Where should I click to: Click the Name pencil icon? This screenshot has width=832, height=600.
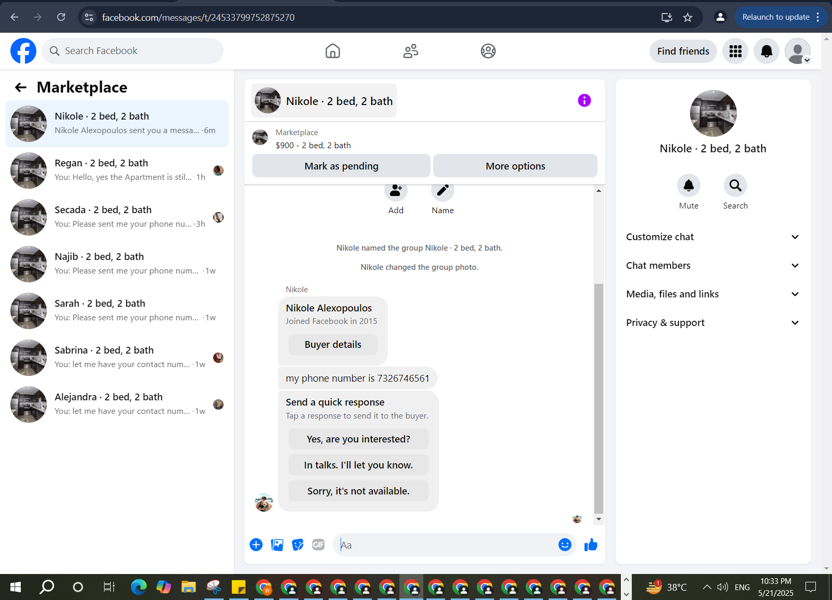click(443, 191)
